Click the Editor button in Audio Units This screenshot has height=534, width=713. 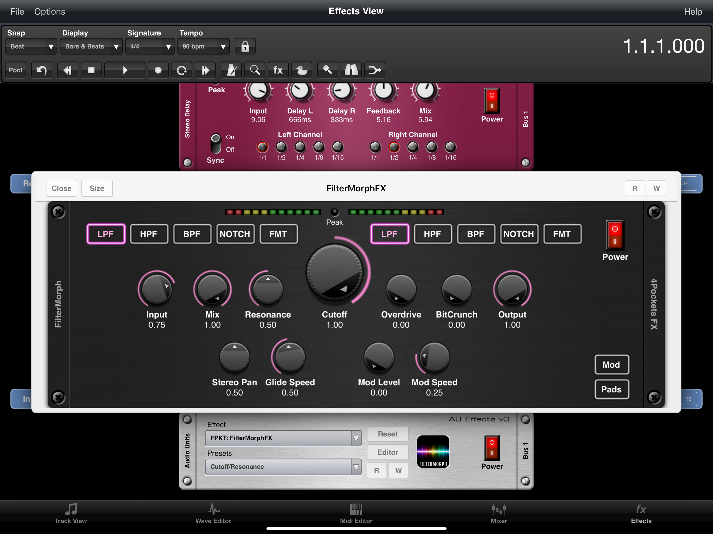[388, 452]
